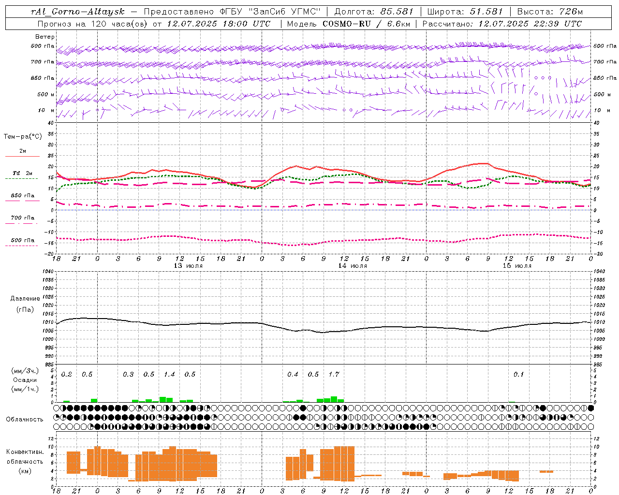Click the longitude value 85.581

[x=397, y=12]
